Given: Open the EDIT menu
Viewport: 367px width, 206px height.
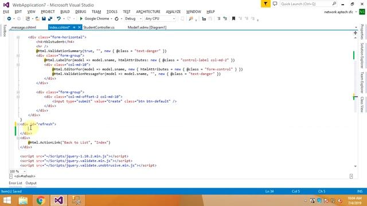Looking at the screenshot, I should click(18, 11).
